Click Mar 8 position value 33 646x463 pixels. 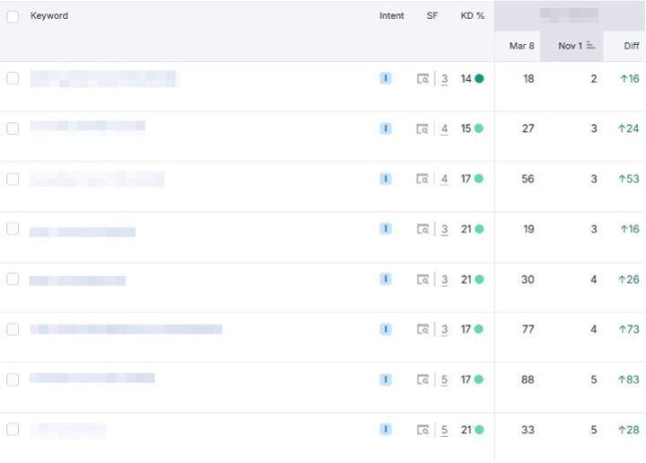528,430
